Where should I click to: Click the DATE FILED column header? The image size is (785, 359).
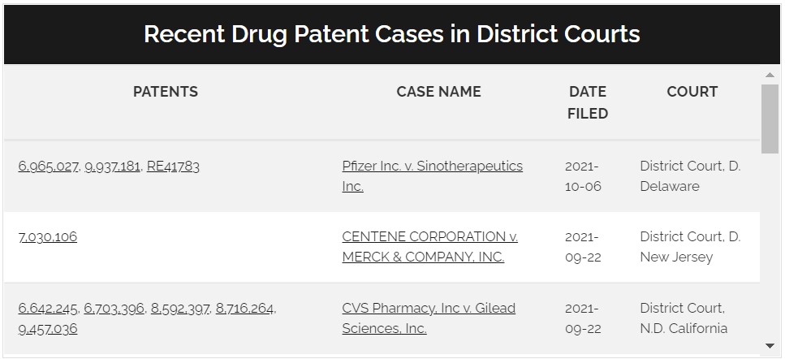click(x=588, y=102)
